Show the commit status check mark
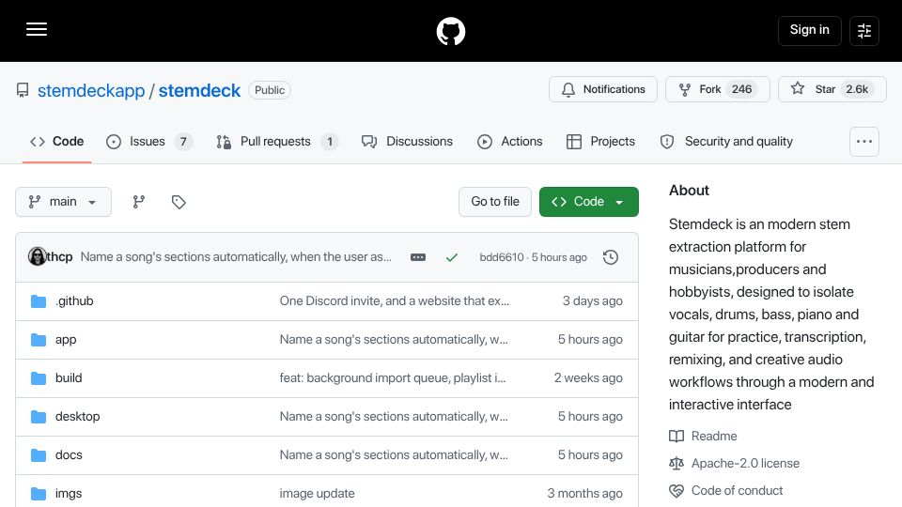 (452, 257)
